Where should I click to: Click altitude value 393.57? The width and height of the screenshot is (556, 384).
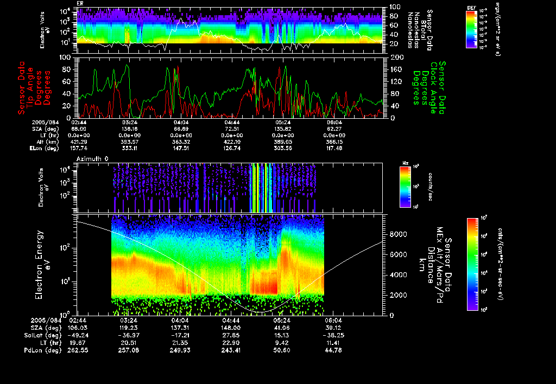click(130, 142)
